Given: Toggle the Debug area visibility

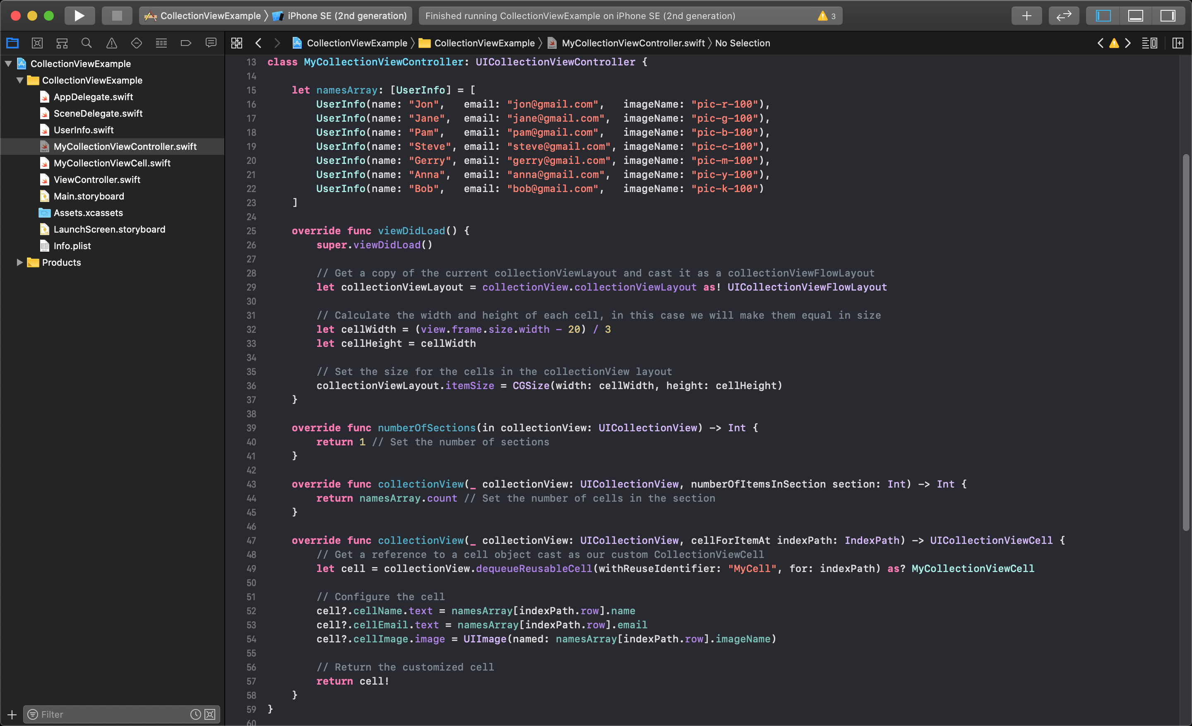Looking at the screenshot, I should pos(1135,15).
